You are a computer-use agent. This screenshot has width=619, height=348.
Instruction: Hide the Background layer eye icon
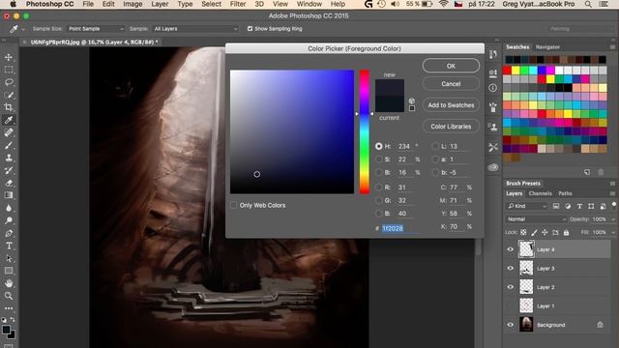pos(511,325)
